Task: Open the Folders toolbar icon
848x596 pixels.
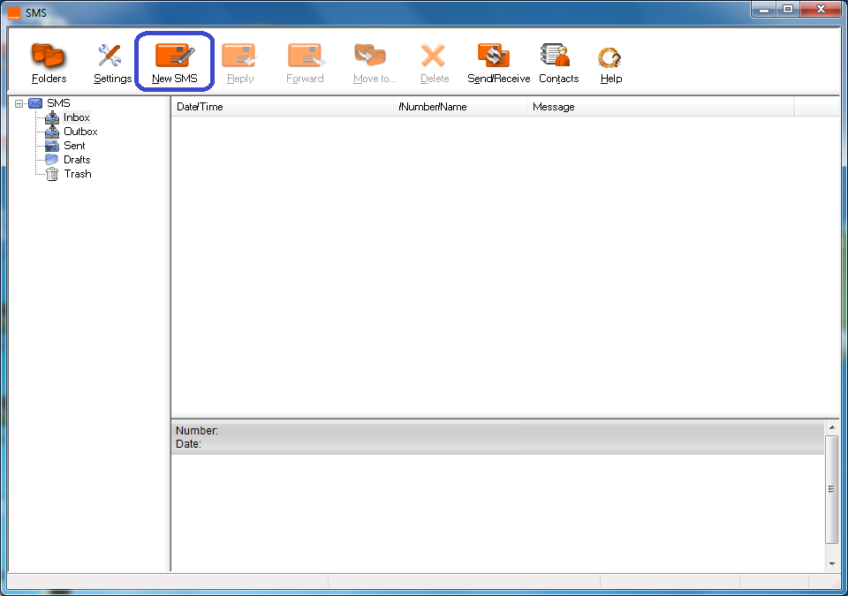Action: tap(49, 62)
